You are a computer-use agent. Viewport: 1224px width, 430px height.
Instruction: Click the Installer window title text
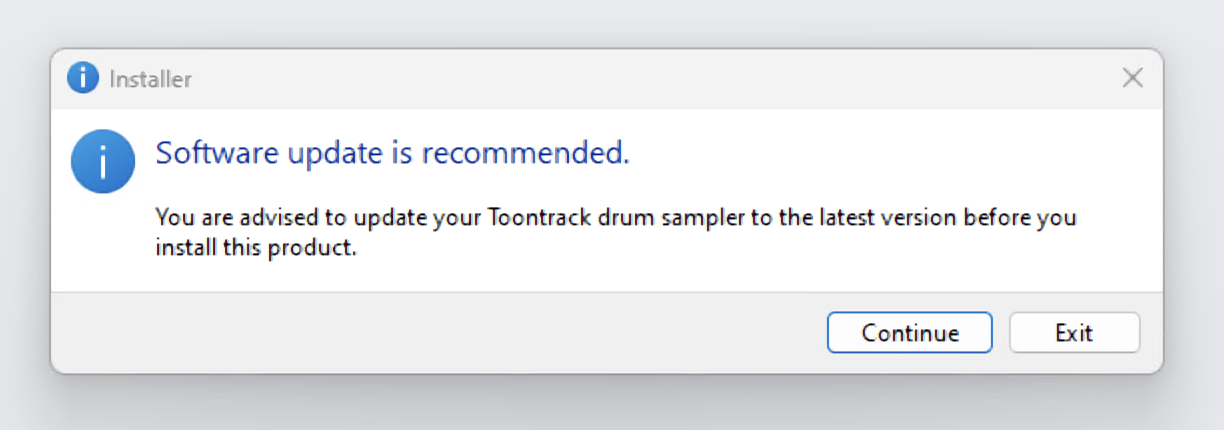[x=151, y=79]
